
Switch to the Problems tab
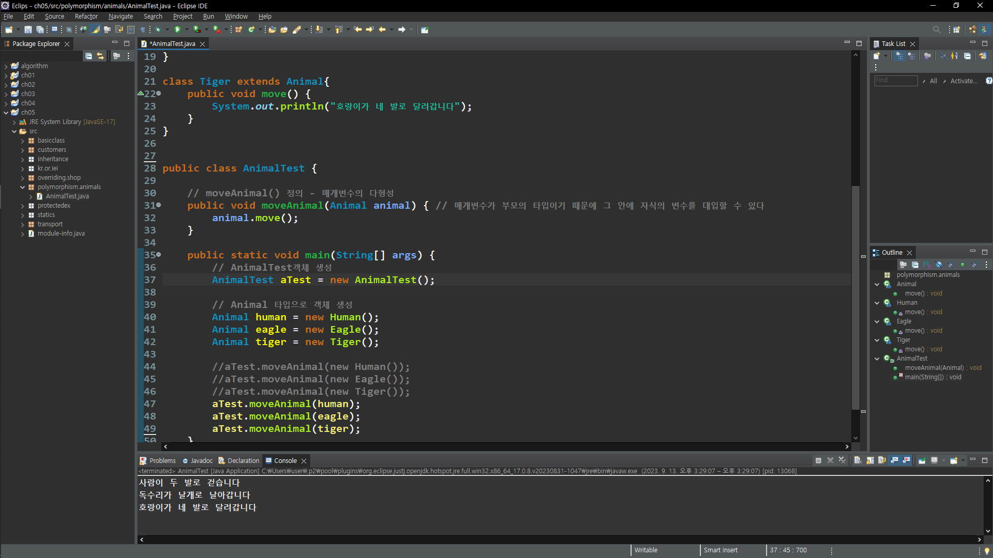(x=162, y=460)
